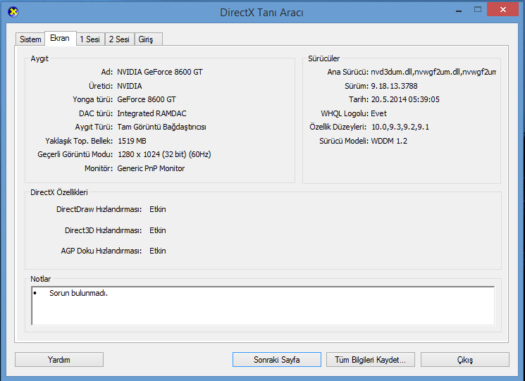525x381 pixels.
Task: Click 'Generic PnP Monitor' value
Action: tap(151, 168)
